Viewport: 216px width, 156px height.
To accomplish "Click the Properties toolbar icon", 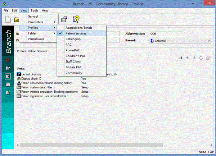I will [x=64, y=20].
